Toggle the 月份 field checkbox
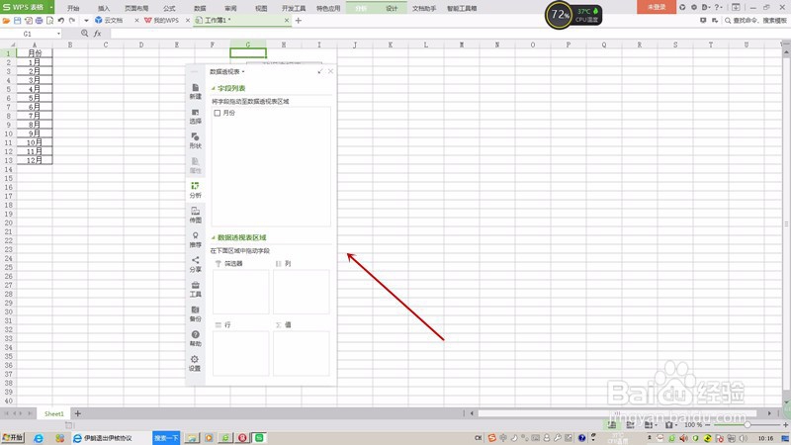 (218, 113)
